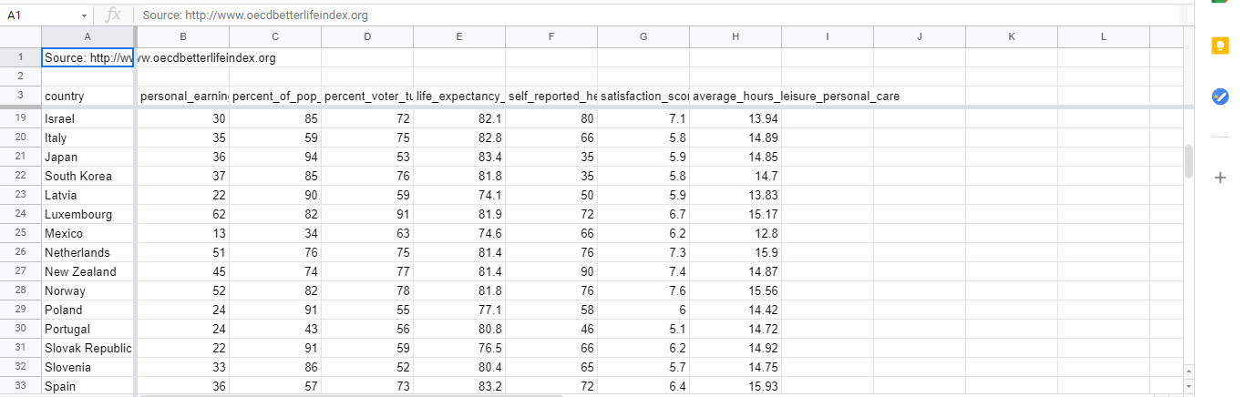Screen dimensions: 1245x397
Task: Select the 'Slovak Republic' country cell
Action: tap(88, 348)
